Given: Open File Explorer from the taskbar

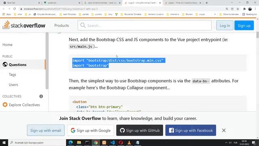Looking at the screenshot, I should coord(79,142).
